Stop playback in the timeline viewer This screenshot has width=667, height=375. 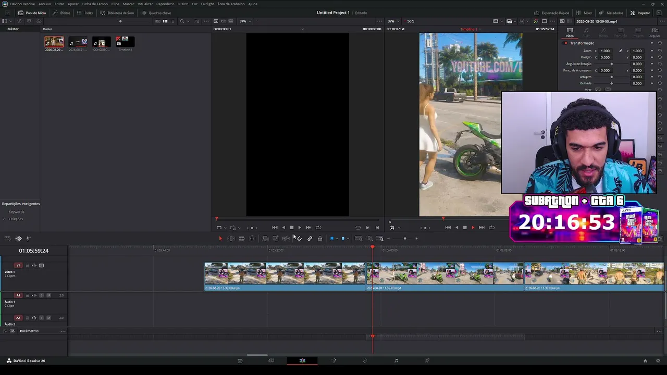point(465,228)
